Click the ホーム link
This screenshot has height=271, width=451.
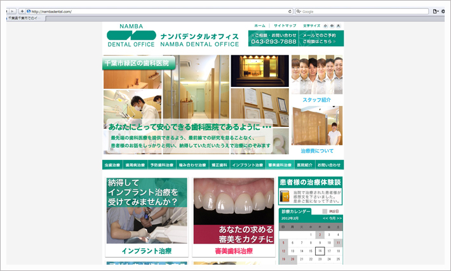point(259,25)
